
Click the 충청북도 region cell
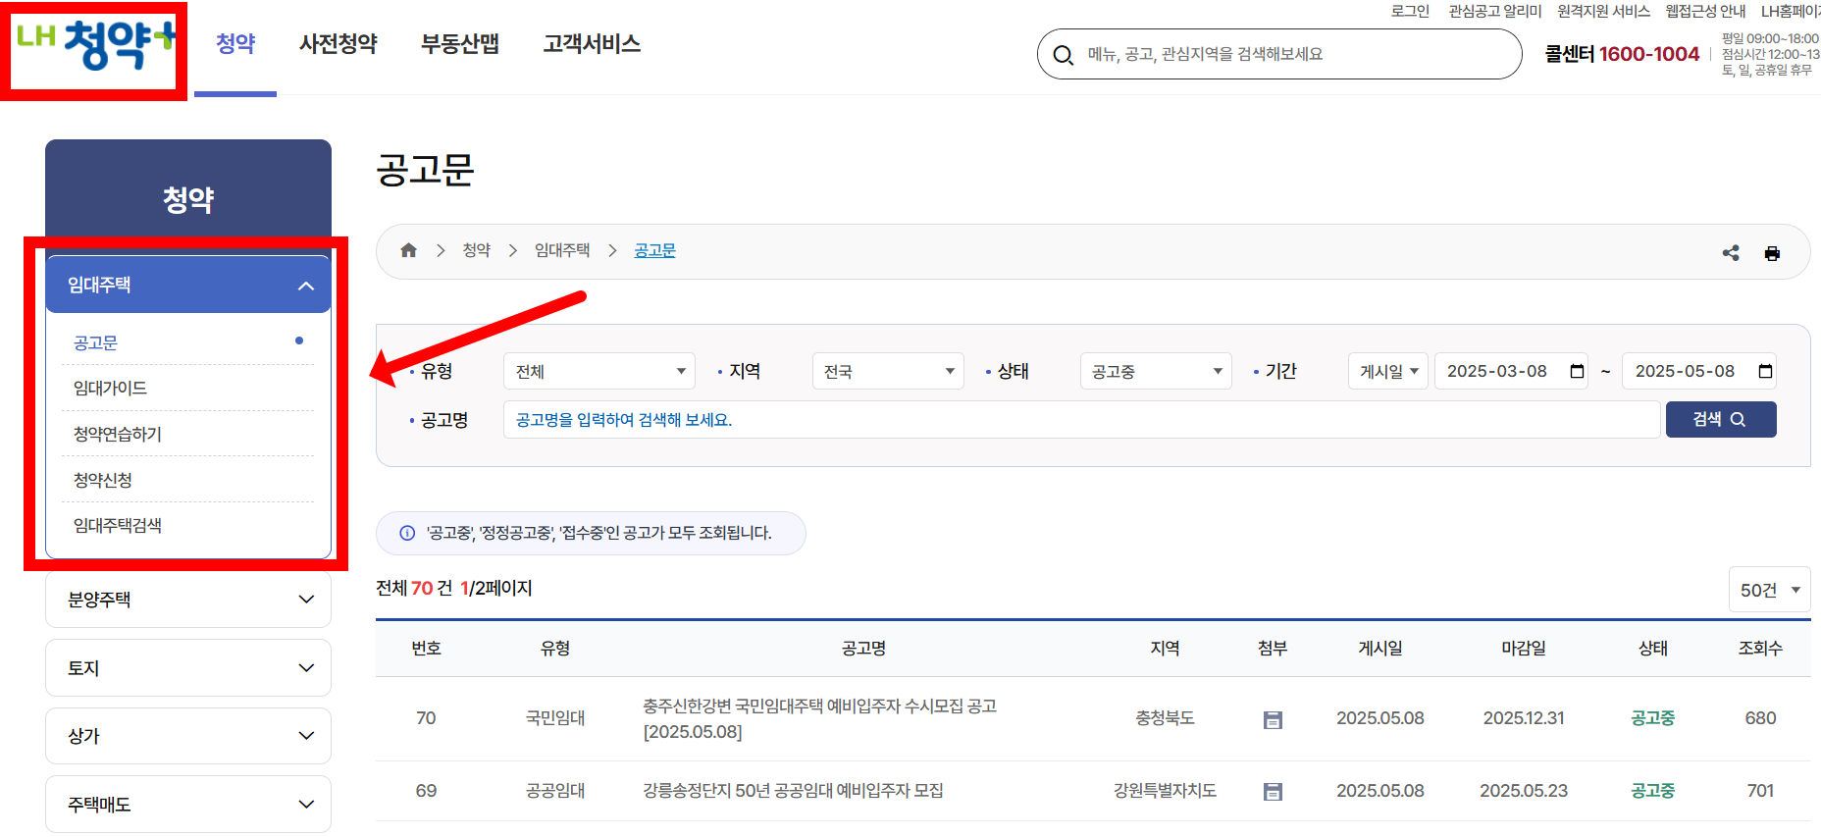click(1165, 718)
